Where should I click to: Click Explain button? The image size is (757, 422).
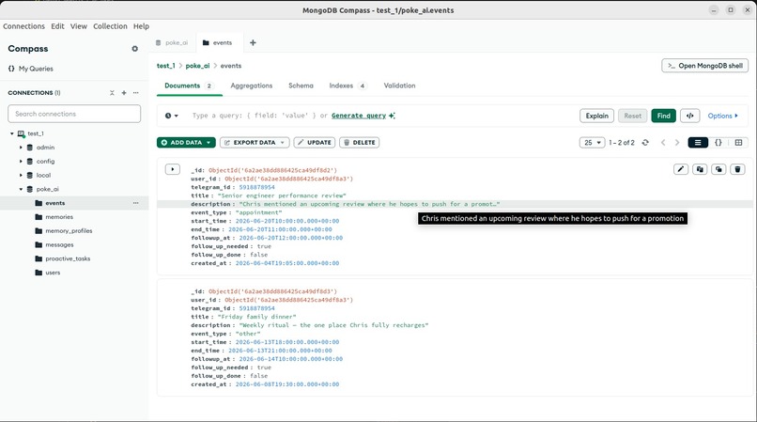596,116
